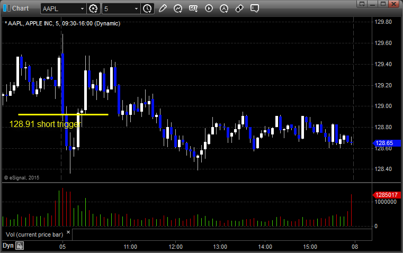Click the 129.40 price axis label
The image size is (403, 253).
(383, 64)
